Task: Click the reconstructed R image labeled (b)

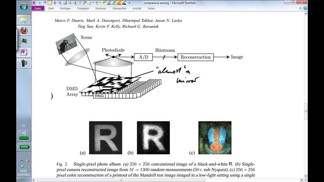Action: click(x=153, y=138)
